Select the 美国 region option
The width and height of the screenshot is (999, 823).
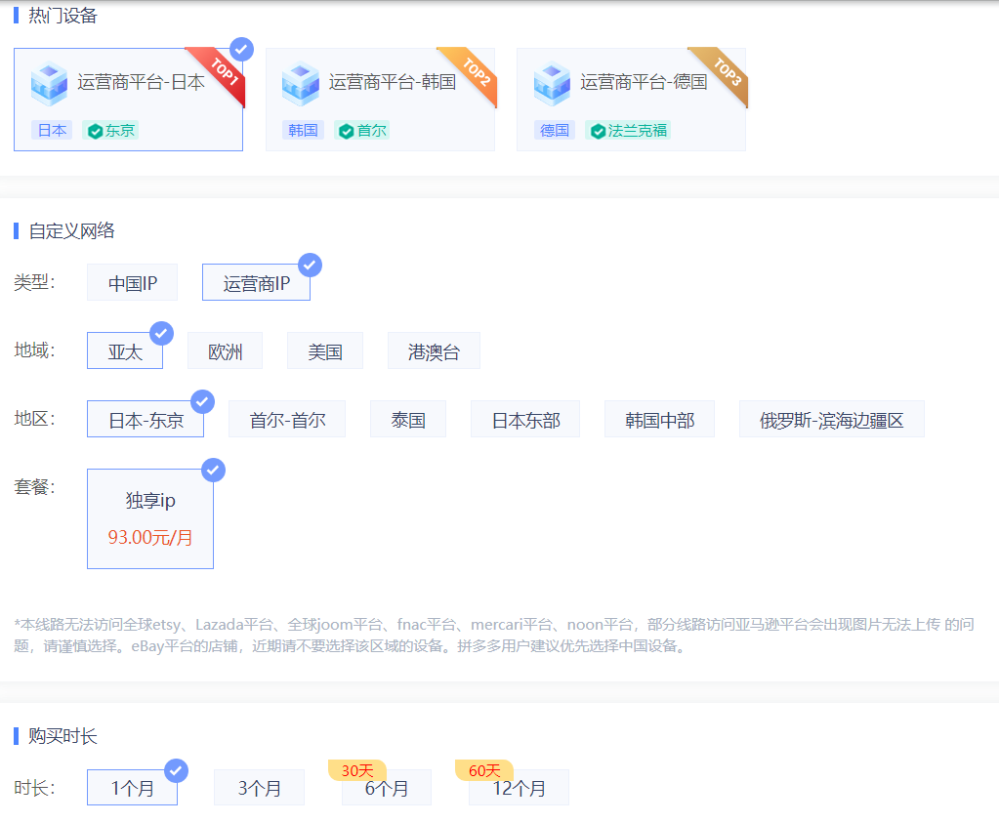(x=325, y=351)
